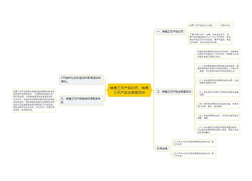Select the yellow central topic node

[x=129, y=90]
